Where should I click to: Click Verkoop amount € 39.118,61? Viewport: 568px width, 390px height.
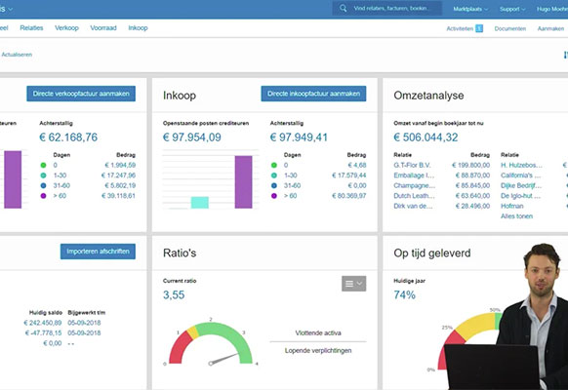118,196
